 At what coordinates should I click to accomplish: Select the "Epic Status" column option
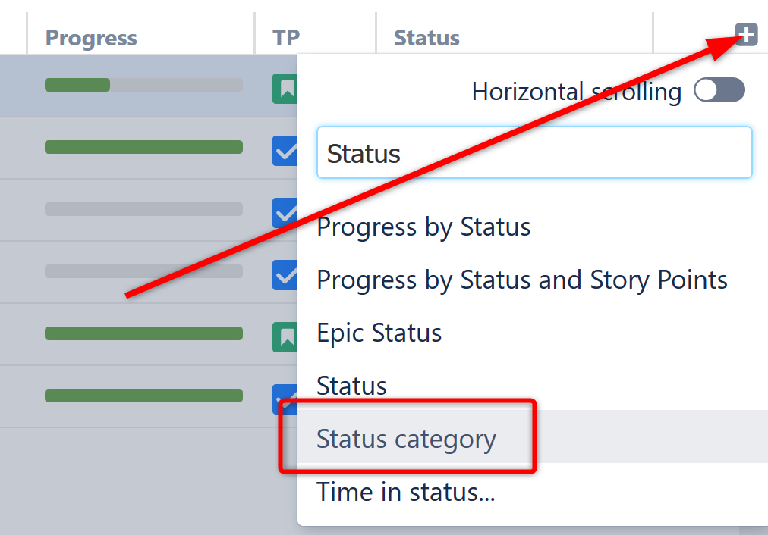coord(379,333)
